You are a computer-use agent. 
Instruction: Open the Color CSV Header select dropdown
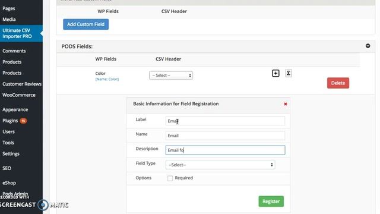[171, 75]
